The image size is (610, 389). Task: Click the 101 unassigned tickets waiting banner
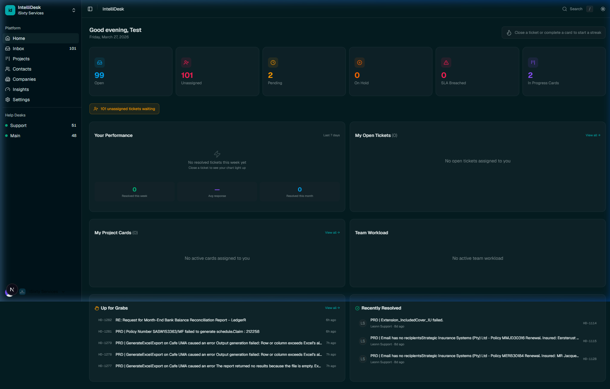[124, 108]
